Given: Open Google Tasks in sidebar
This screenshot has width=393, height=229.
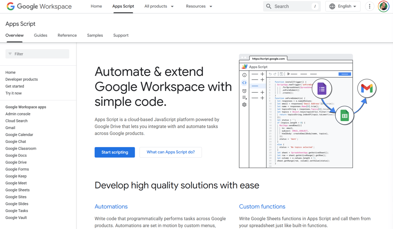Looking at the screenshot, I should point(17,211).
